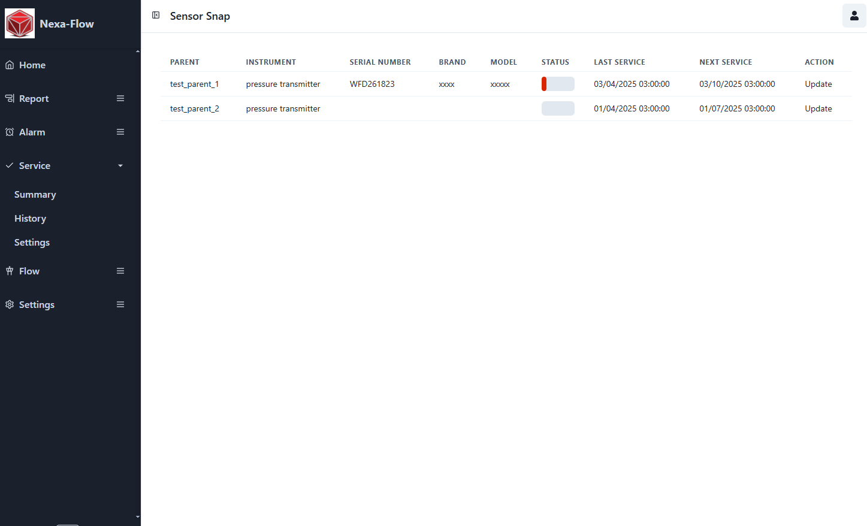Click the Settings gear icon
Viewport: 867px width, 526px height.
[10, 304]
